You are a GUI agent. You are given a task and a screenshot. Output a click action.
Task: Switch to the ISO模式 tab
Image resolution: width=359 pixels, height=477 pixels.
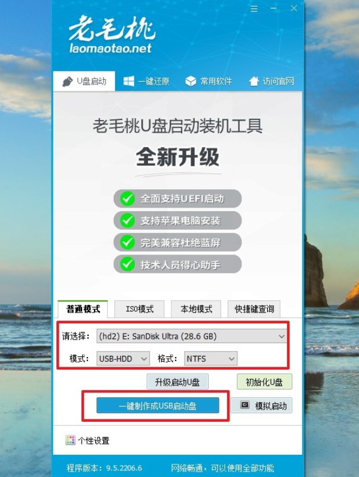point(140,309)
